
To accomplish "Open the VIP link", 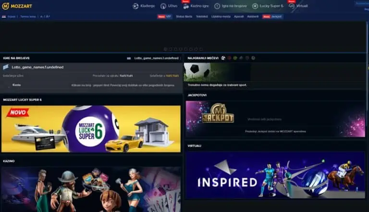I will pyautogui.click(x=165, y=16).
